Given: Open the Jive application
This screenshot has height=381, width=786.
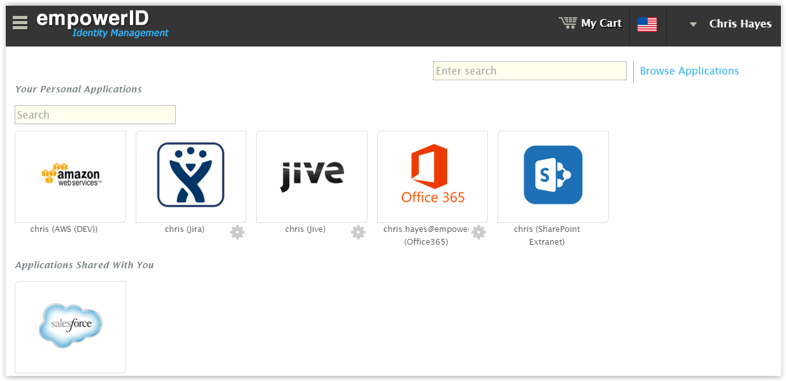Looking at the screenshot, I should [x=311, y=176].
